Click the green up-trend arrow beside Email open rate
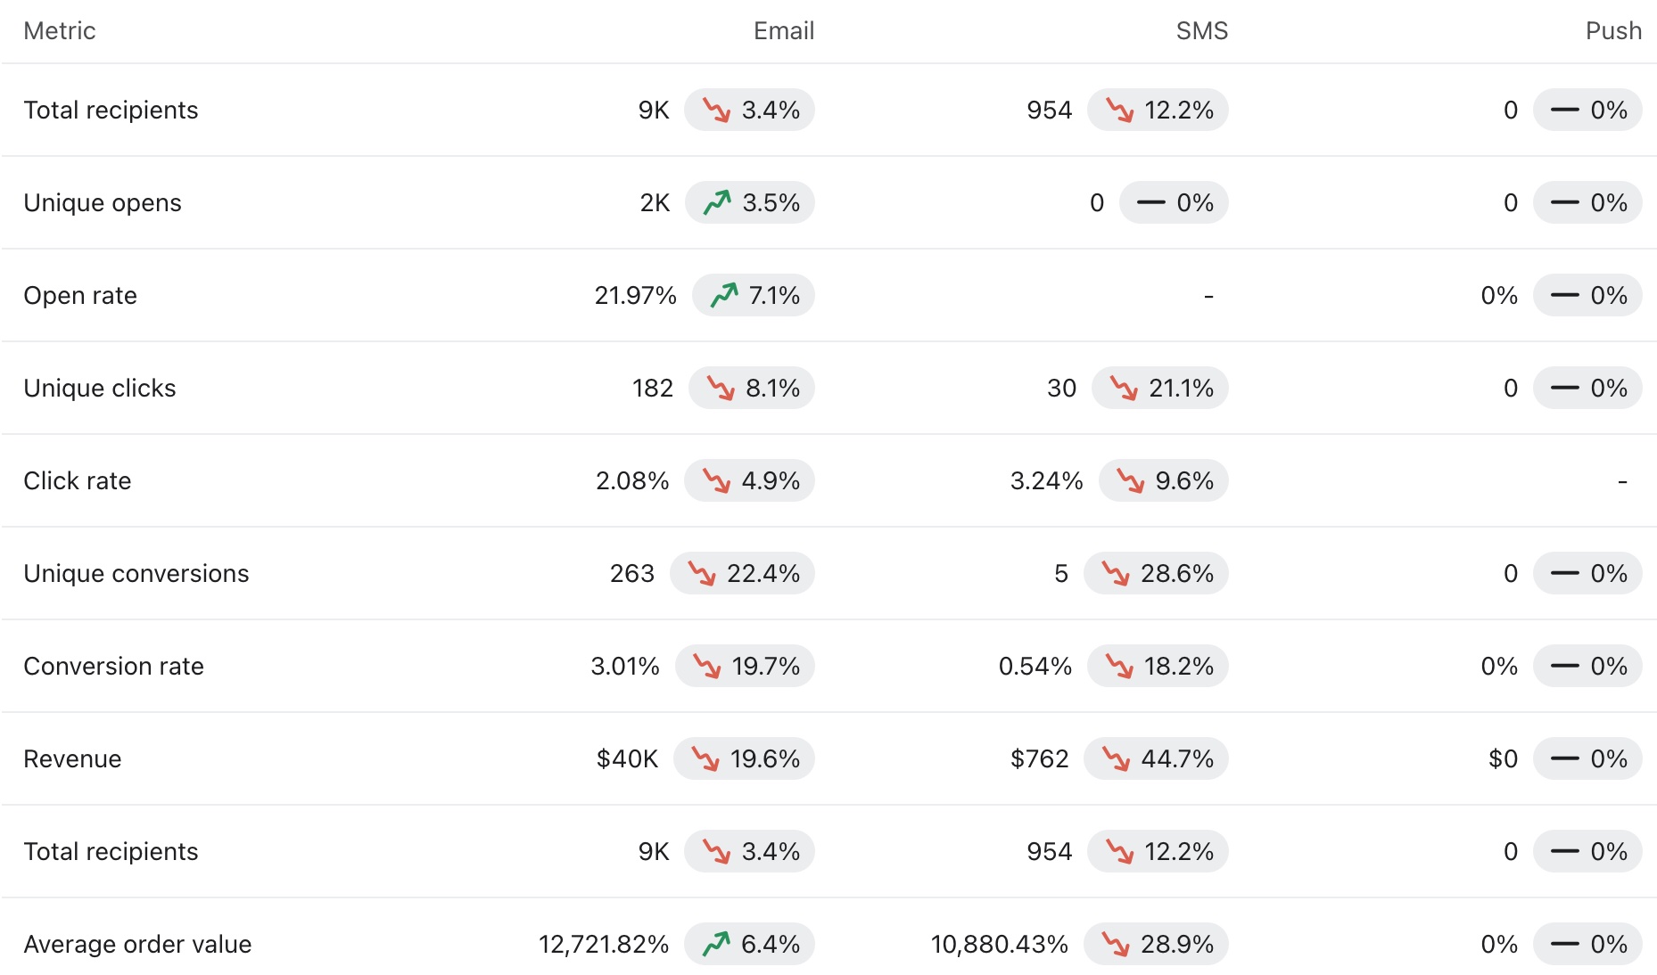The image size is (1657, 975). click(x=723, y=296)
